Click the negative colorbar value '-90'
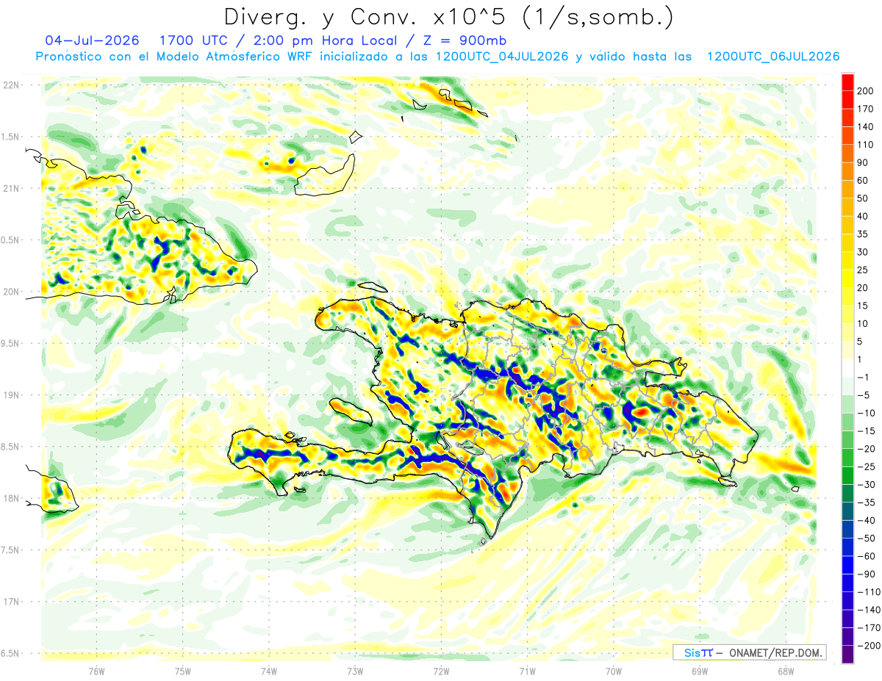Viewport: 882px width, 681px height. (x=866, y=574)
